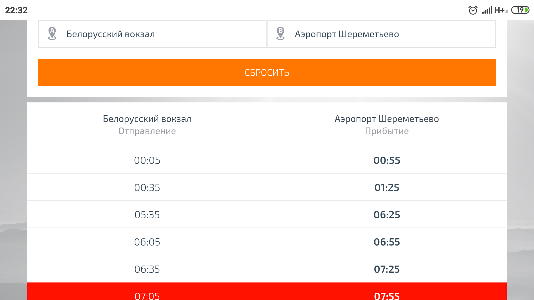Tap the alarm clock status icon
This screenshot has width=534, height=300.
pos(473,10)
